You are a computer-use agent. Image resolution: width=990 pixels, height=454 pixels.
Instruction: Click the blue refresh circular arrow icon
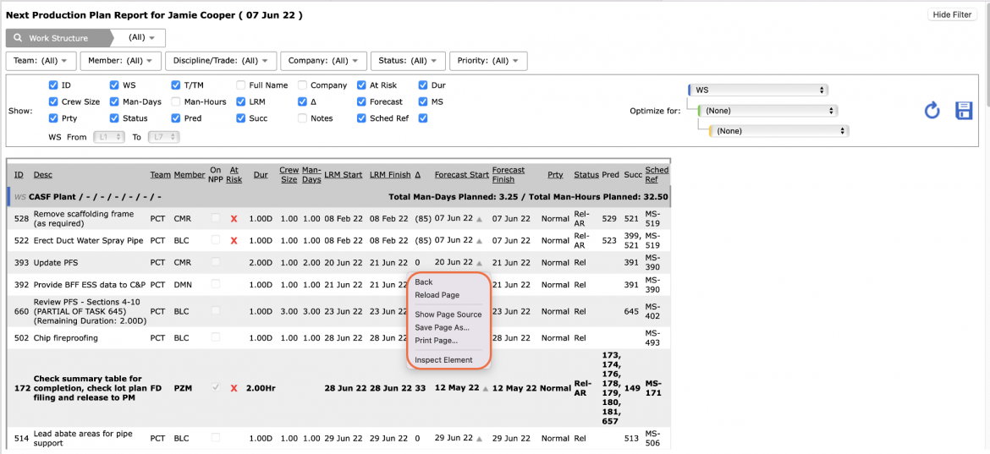pyautogui.click(x=932, y=112)
